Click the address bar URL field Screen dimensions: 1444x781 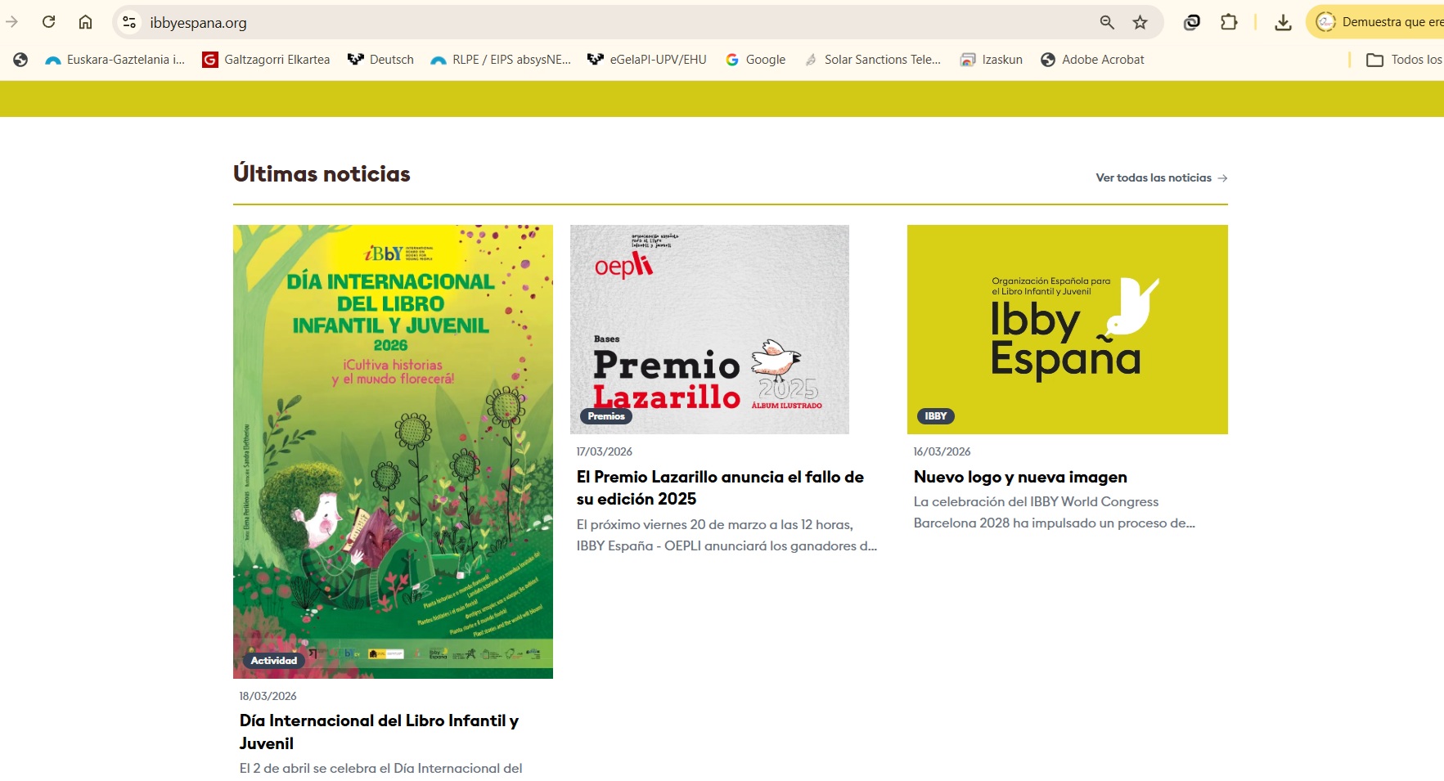coord(573,23)
